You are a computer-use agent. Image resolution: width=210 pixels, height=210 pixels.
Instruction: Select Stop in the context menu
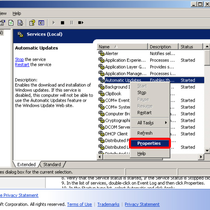click(x=150, y=92)
